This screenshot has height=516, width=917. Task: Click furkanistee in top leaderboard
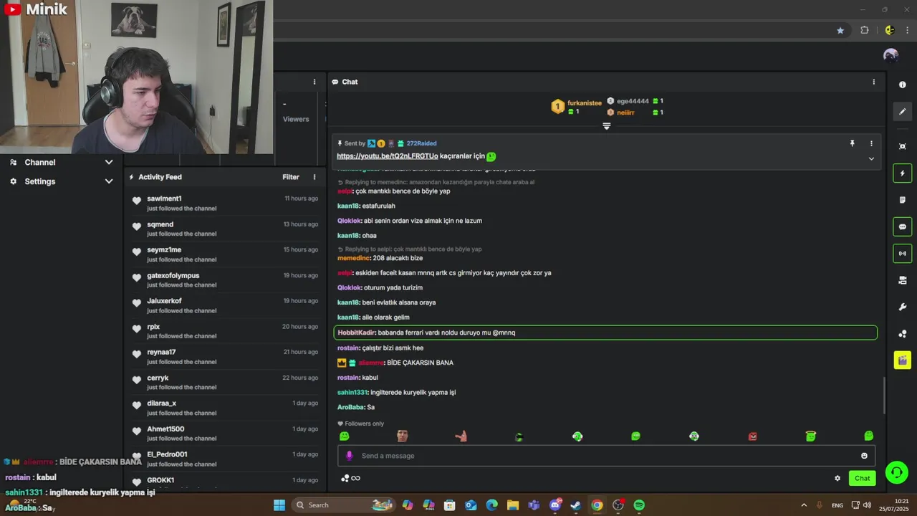[585, 103]
